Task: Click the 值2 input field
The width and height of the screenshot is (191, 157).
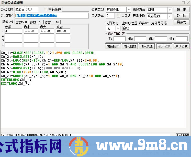Action: (x=140, y=39)
